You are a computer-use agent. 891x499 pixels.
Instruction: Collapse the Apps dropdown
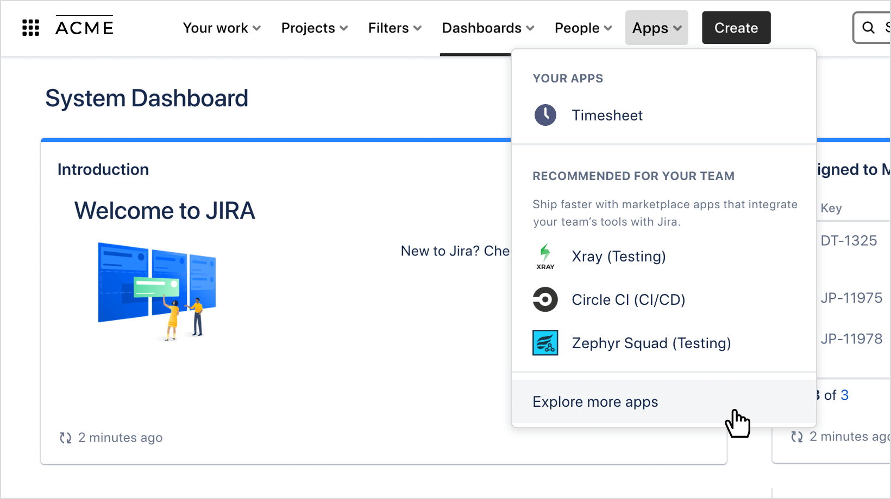657,28
